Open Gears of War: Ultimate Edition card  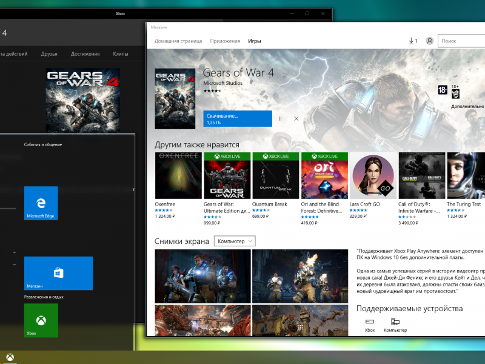pos(227,189)
